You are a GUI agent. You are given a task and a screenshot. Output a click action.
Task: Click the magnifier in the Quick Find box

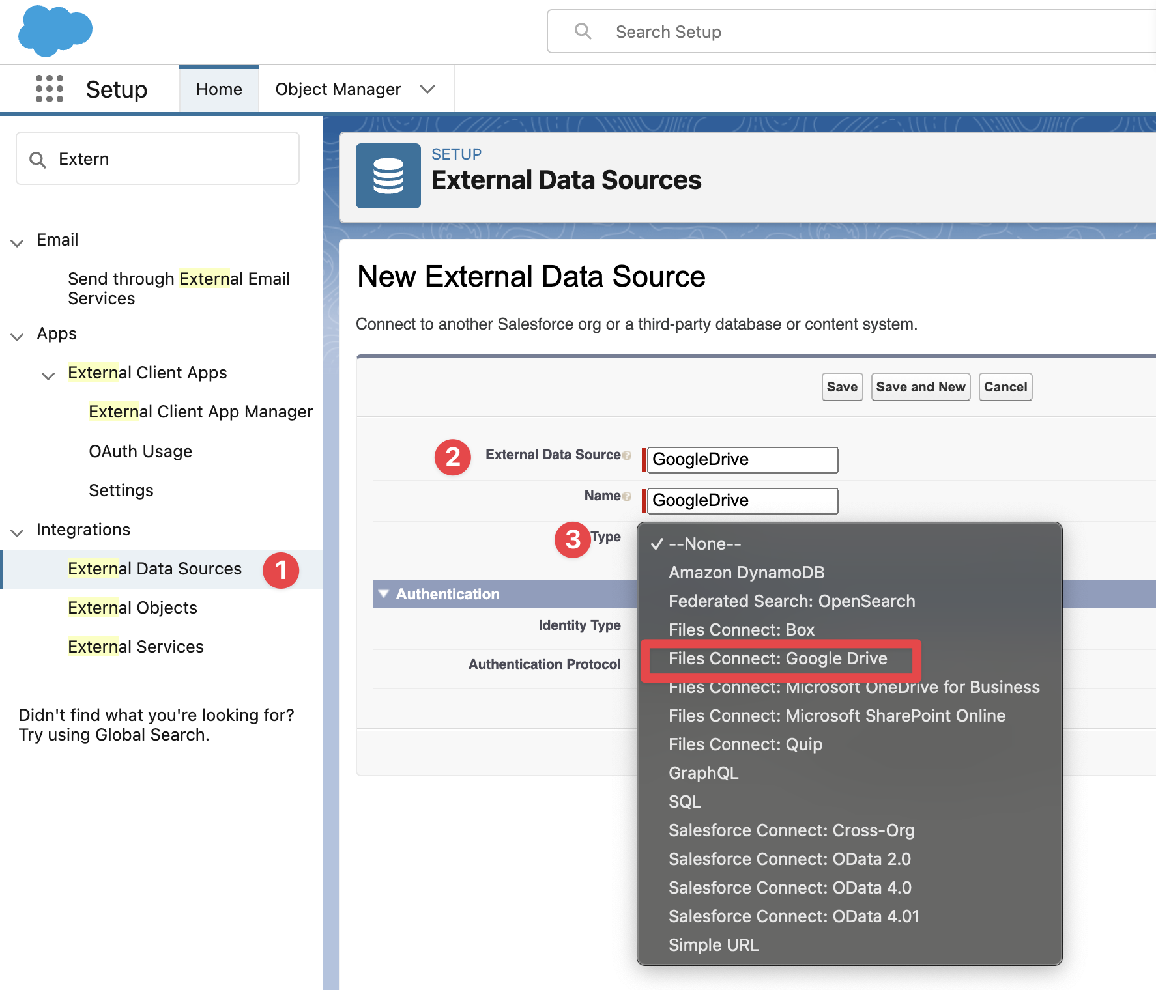38,158
